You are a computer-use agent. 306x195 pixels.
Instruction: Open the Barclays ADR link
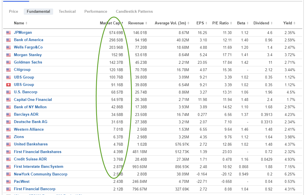[26, 115]
